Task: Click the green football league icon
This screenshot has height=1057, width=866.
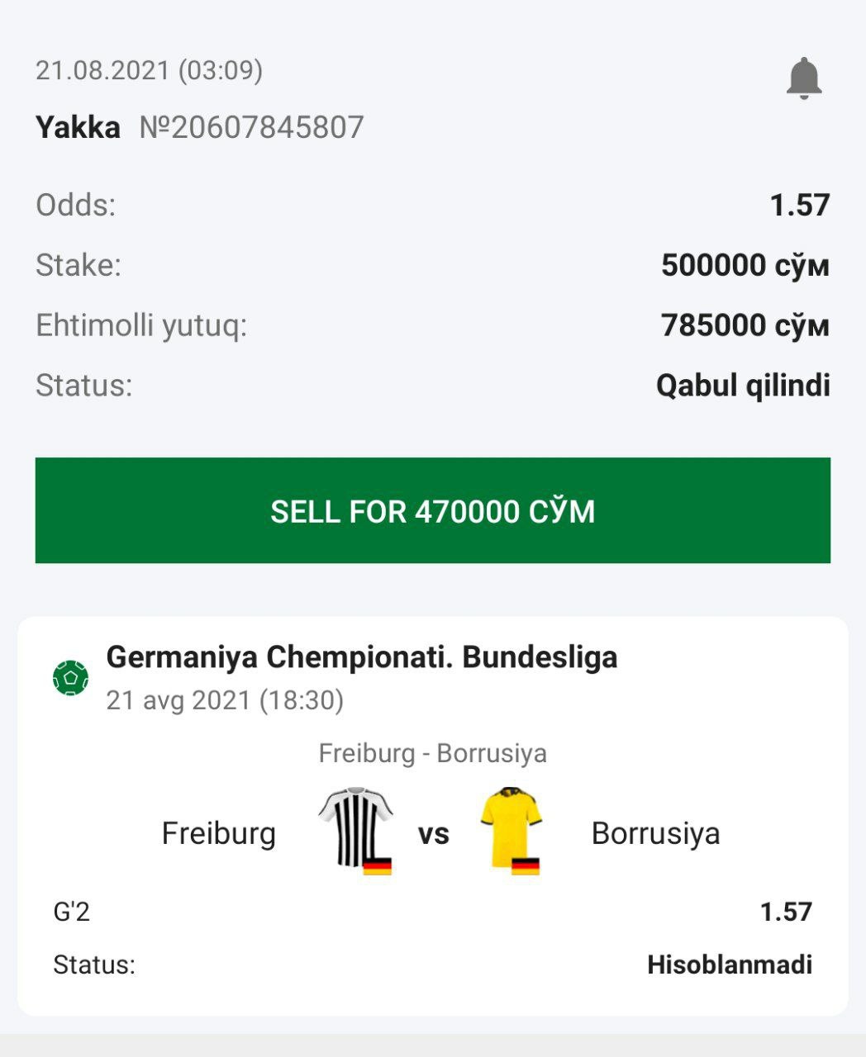Action: click(70, 678)
